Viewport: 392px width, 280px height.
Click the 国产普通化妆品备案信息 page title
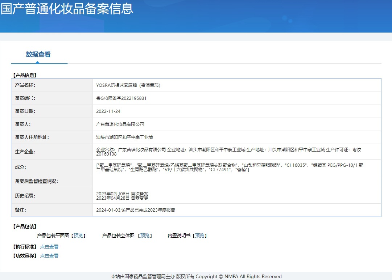[67, 8]
